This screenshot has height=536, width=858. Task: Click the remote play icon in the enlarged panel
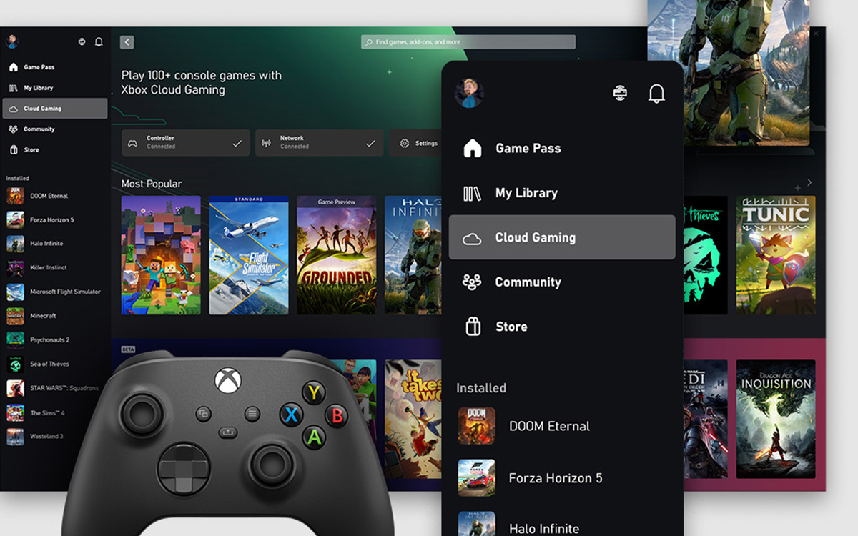click(620, 93)
